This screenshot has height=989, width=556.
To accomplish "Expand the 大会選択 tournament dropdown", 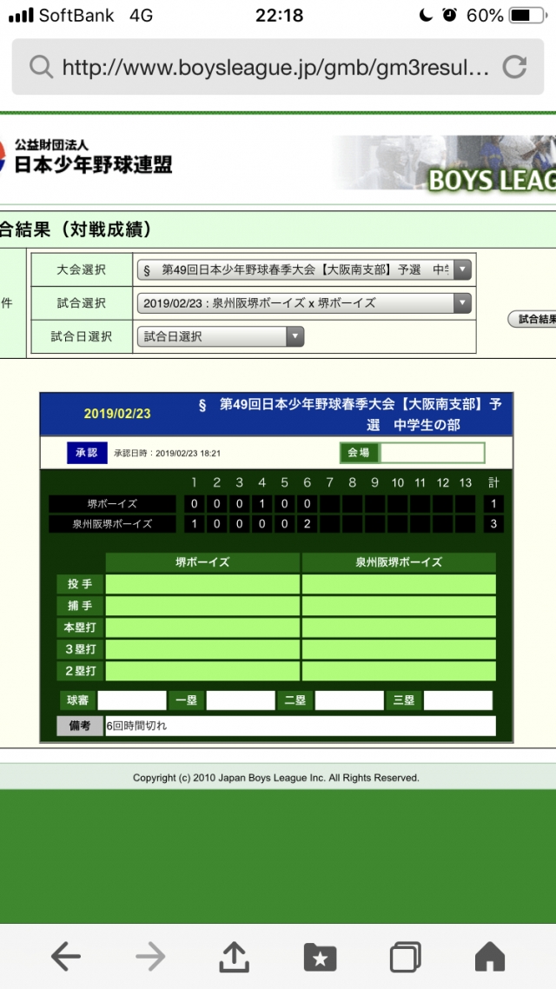I will [x=303, y=269].
